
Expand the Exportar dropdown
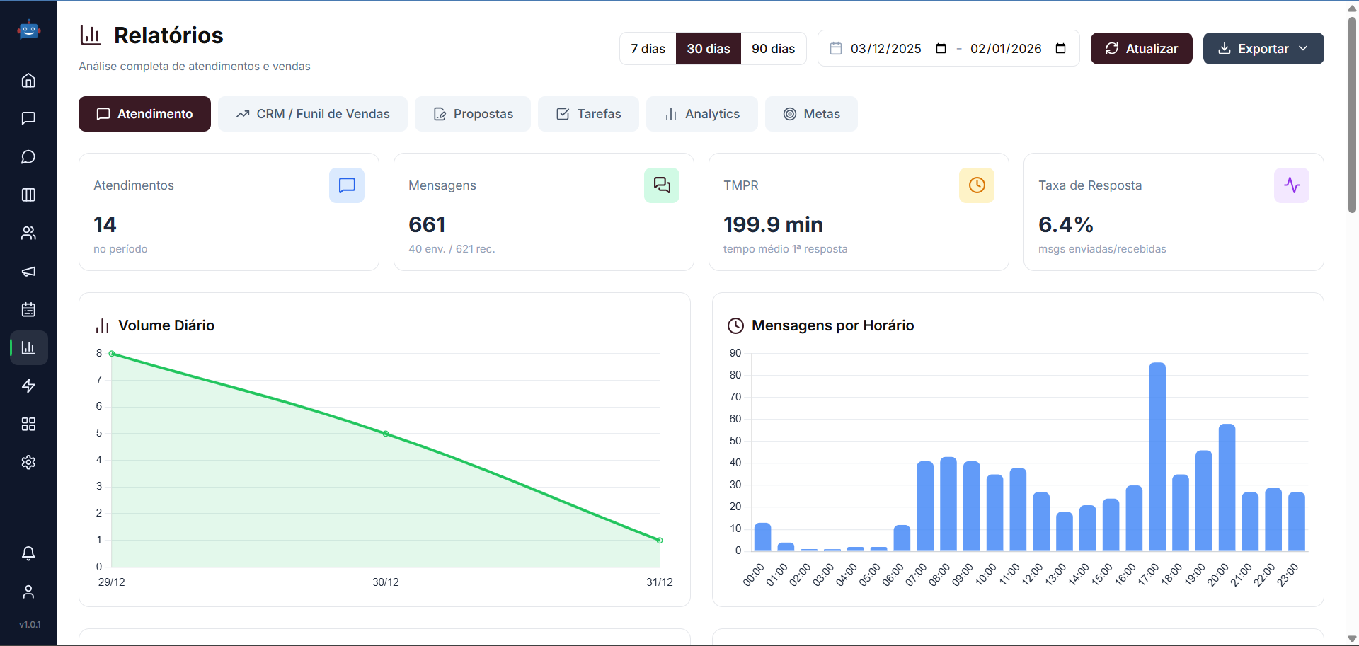1263,49
